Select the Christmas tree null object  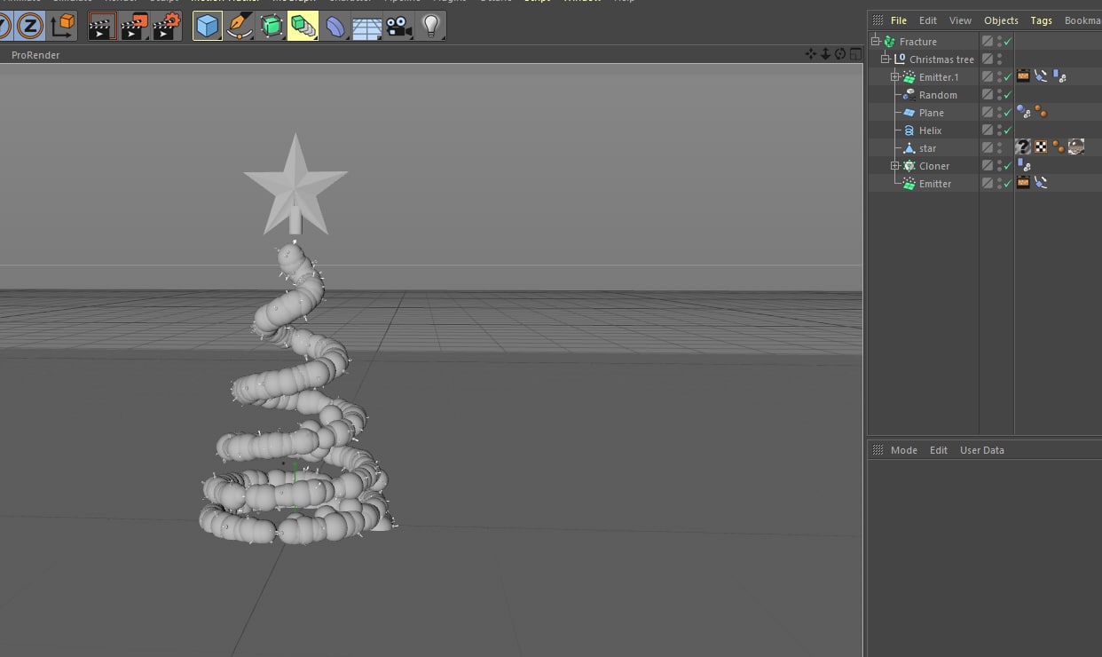click(x=941, y=59)
